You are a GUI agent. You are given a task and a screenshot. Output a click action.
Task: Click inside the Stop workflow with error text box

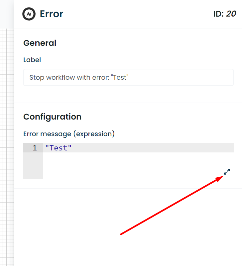point(128,77)
